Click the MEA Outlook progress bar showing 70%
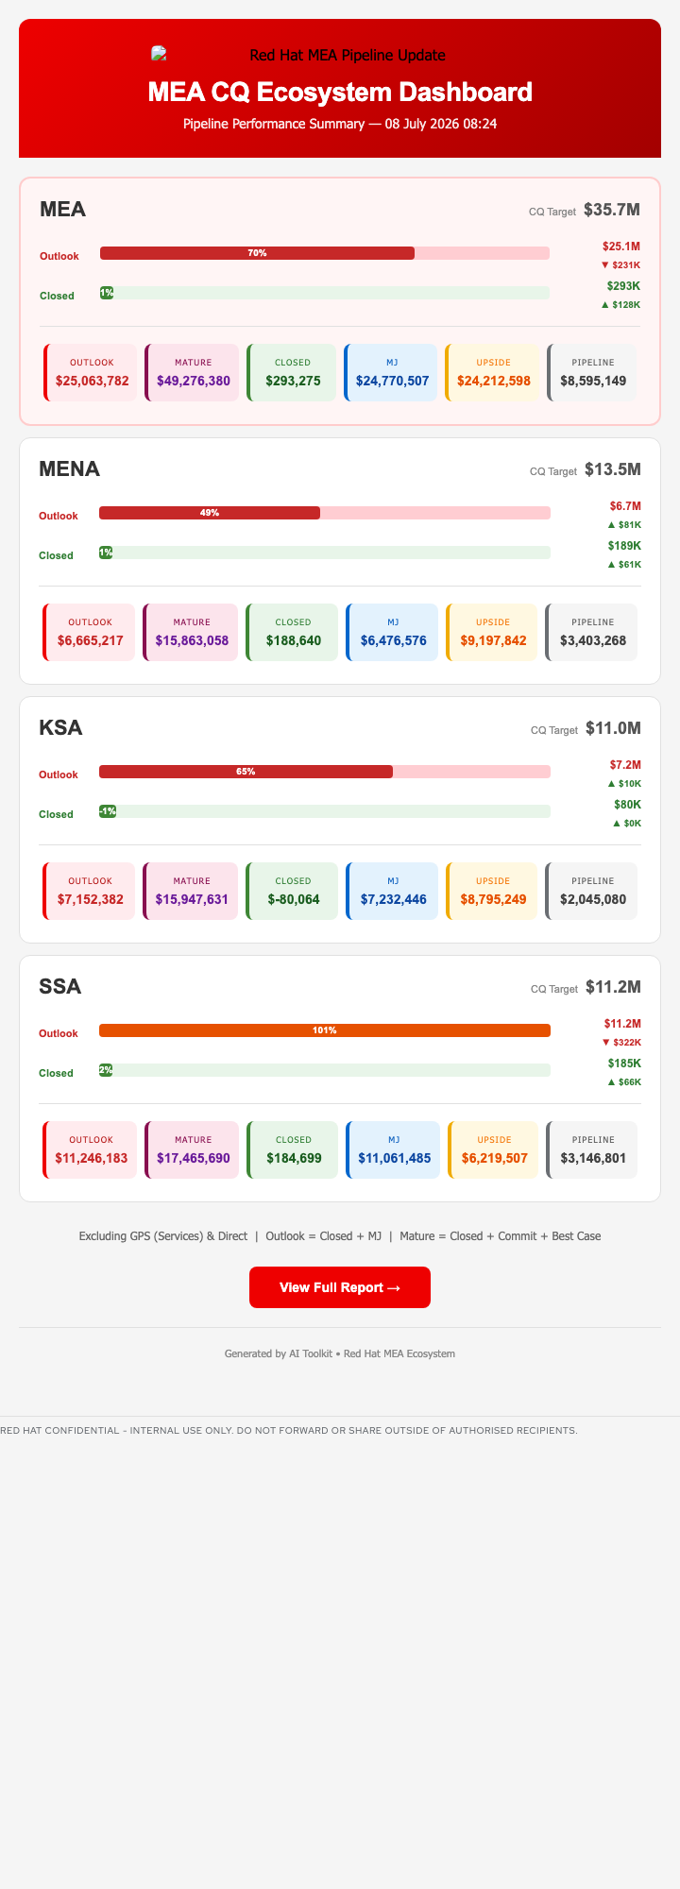The image size is (680, 1889). click(x=325, y=253)
